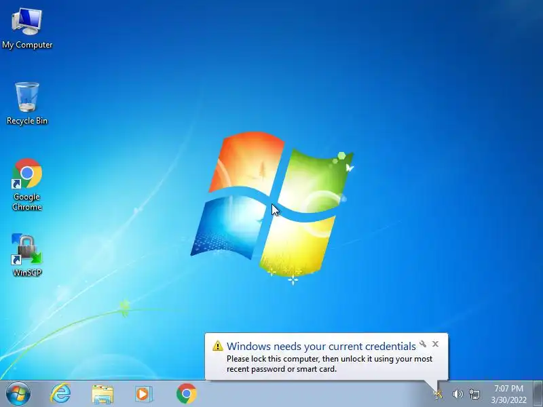Click the yellow warning icon in the balloon
The image size is (543, 407).
217,346
